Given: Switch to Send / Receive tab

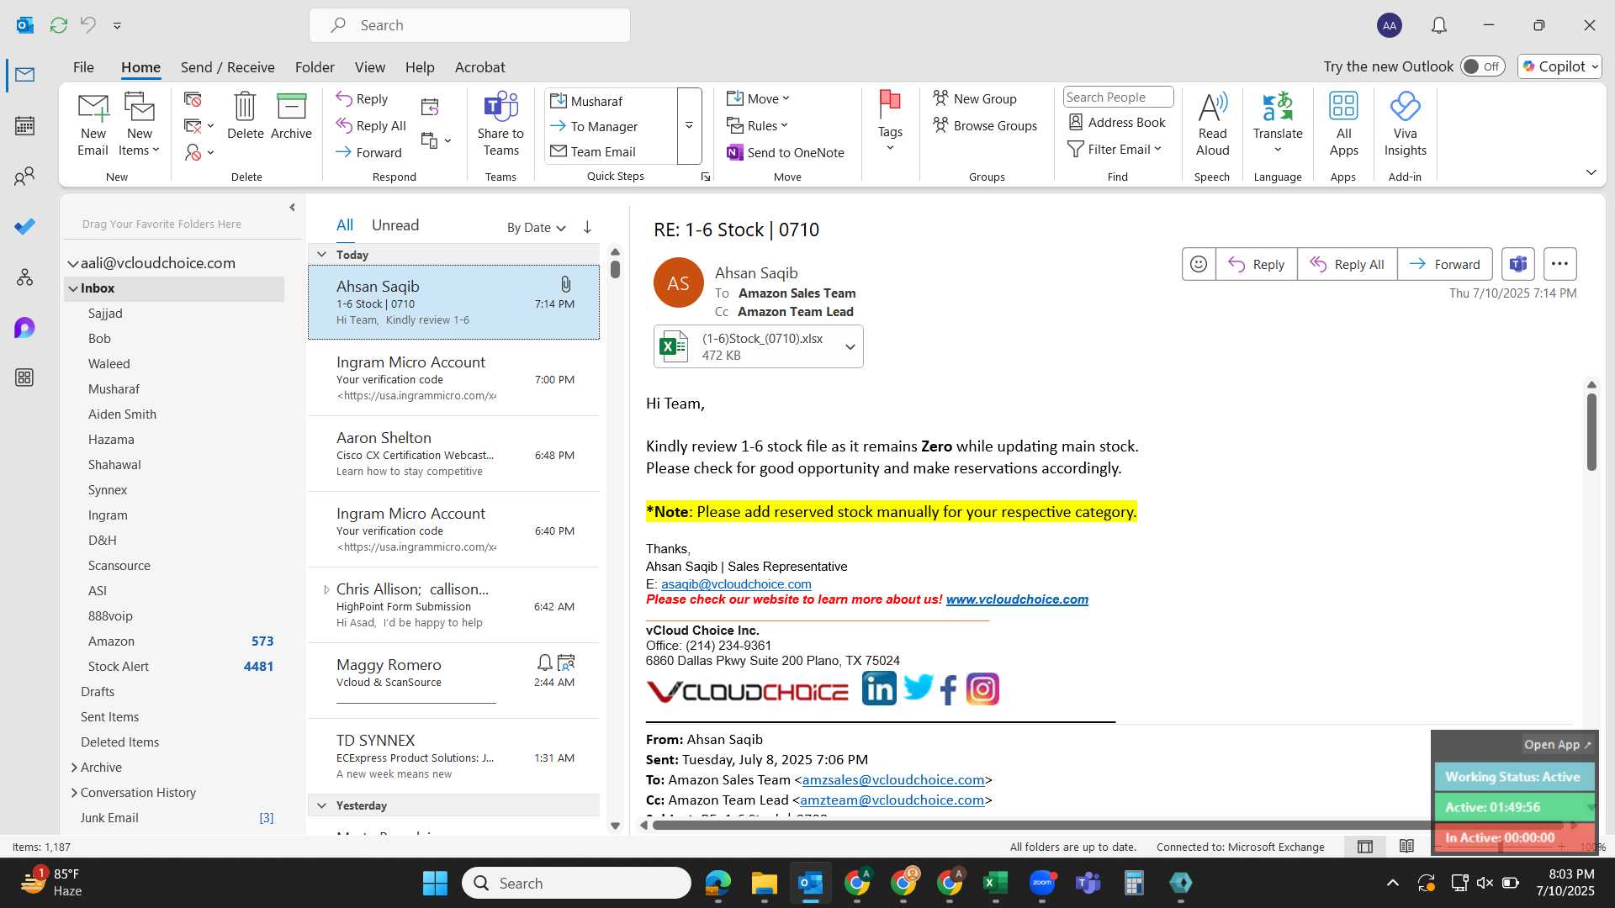Looking at the screenshot, I should [x=227, y=67].
